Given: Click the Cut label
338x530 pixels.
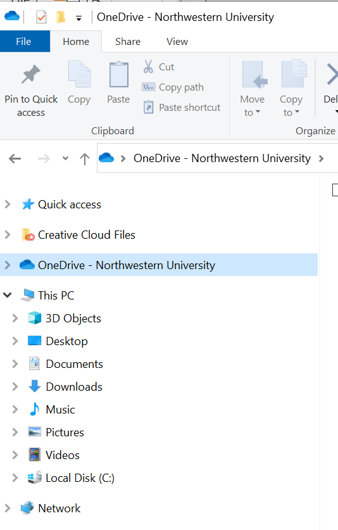Looking at the screenshot, I should (166, 67).
